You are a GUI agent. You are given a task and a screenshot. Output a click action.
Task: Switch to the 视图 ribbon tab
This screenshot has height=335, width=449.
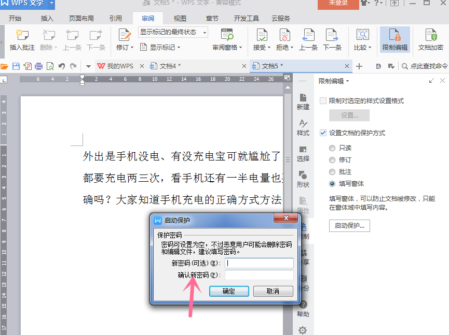tap(180, 19)
